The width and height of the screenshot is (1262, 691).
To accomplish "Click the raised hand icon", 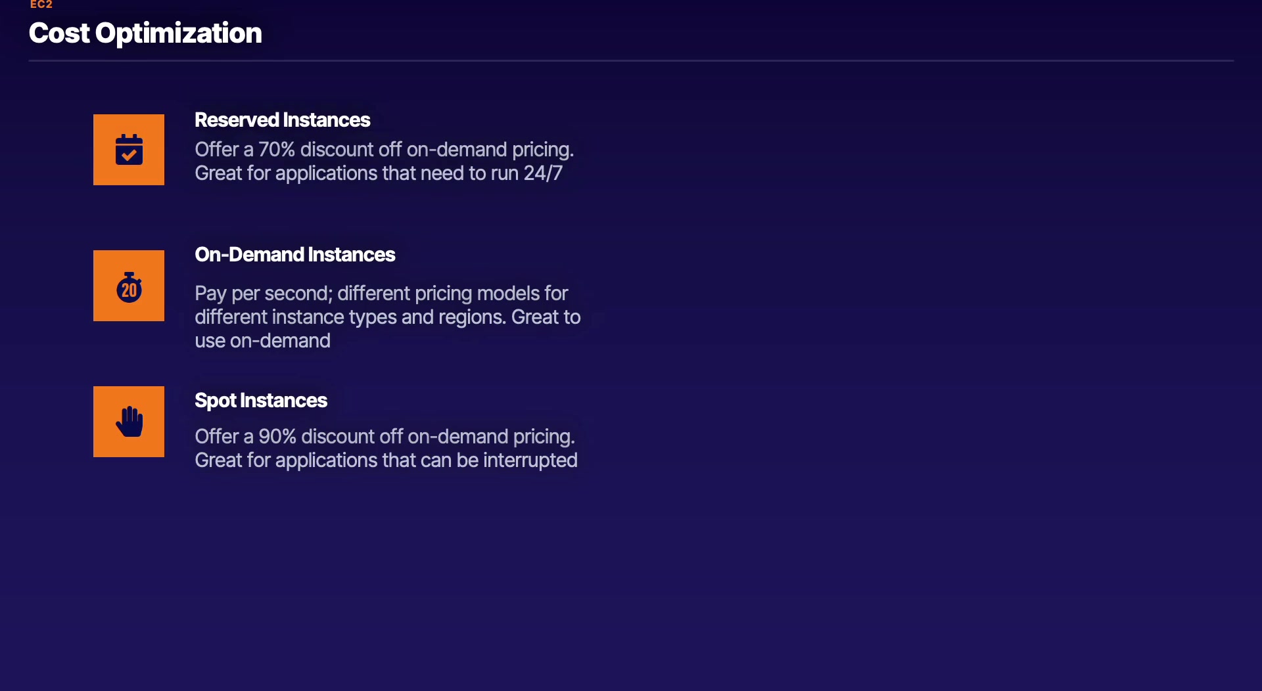I will click(x=129, y=422).
